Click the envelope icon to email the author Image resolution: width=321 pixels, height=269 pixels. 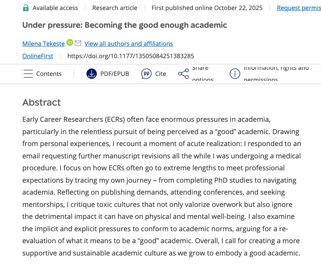coord(78,43)
